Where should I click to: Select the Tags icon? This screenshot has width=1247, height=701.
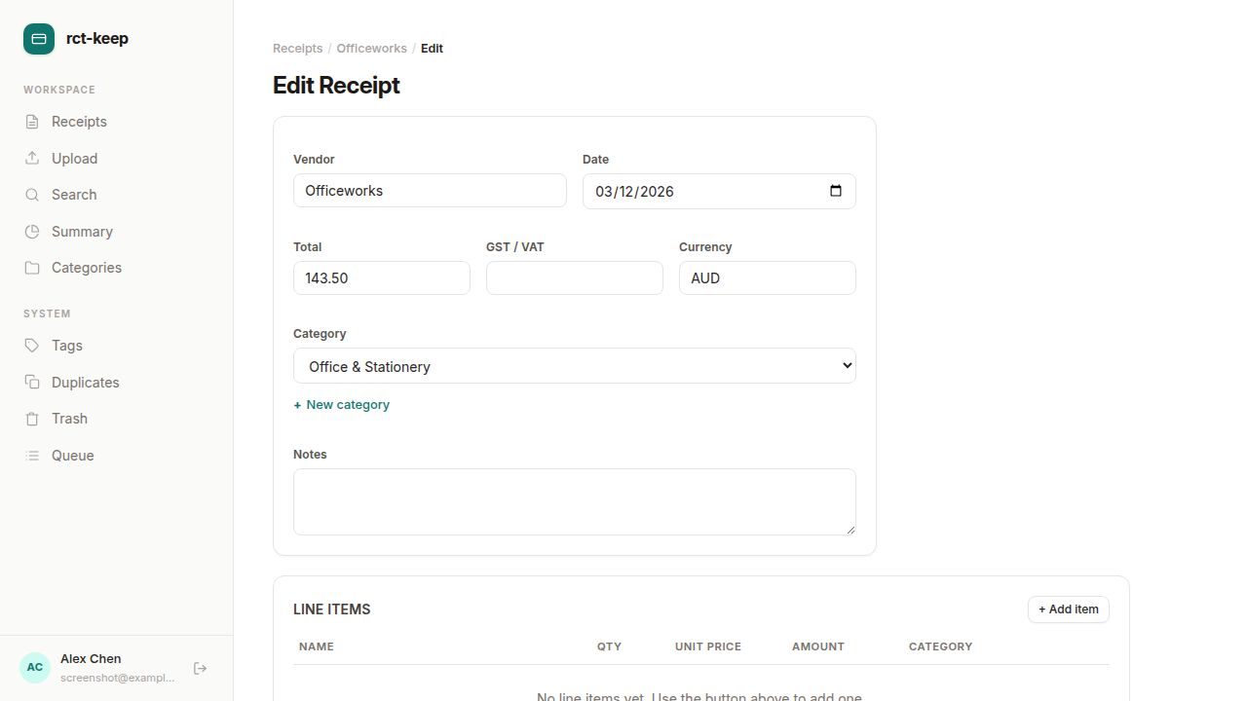(34, 346)
